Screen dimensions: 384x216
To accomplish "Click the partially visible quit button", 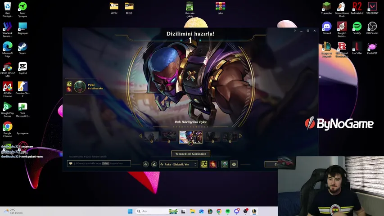I will [271, 164].
